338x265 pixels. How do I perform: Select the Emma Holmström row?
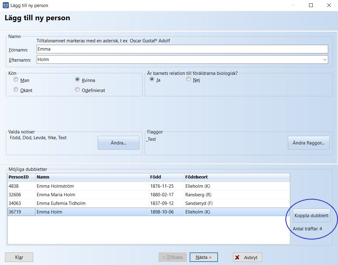(149, 186)
